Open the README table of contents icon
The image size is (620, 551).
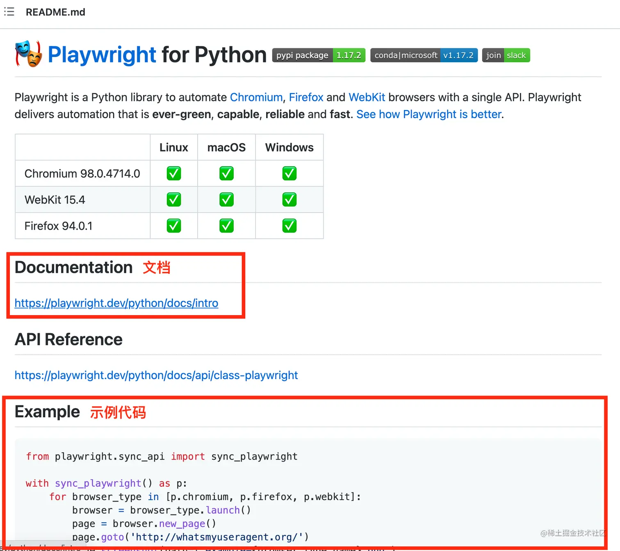click(9, 12)
